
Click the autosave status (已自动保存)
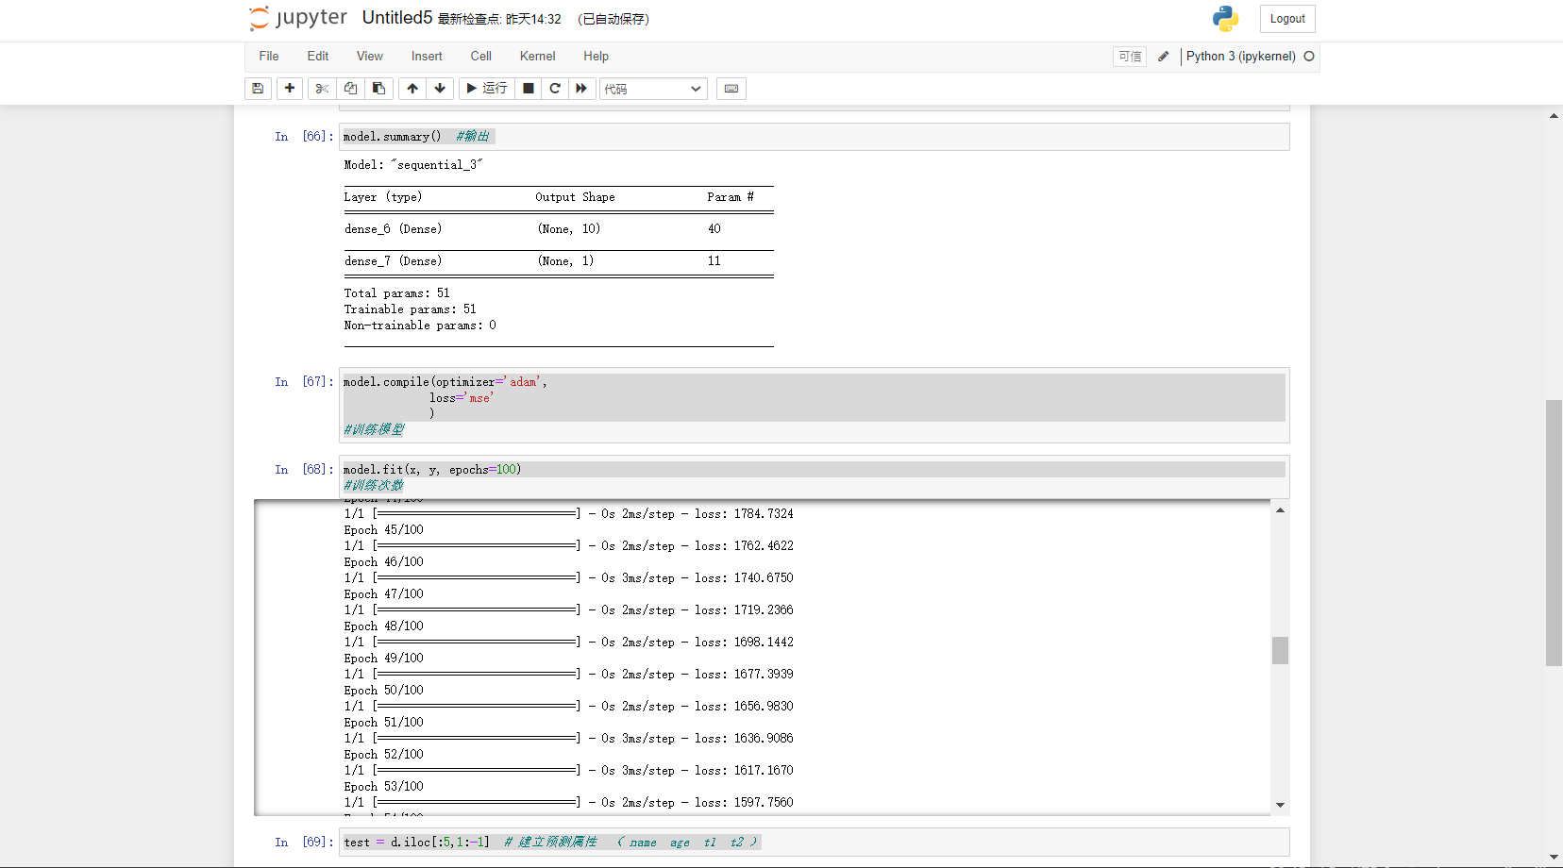coord(613,20)
